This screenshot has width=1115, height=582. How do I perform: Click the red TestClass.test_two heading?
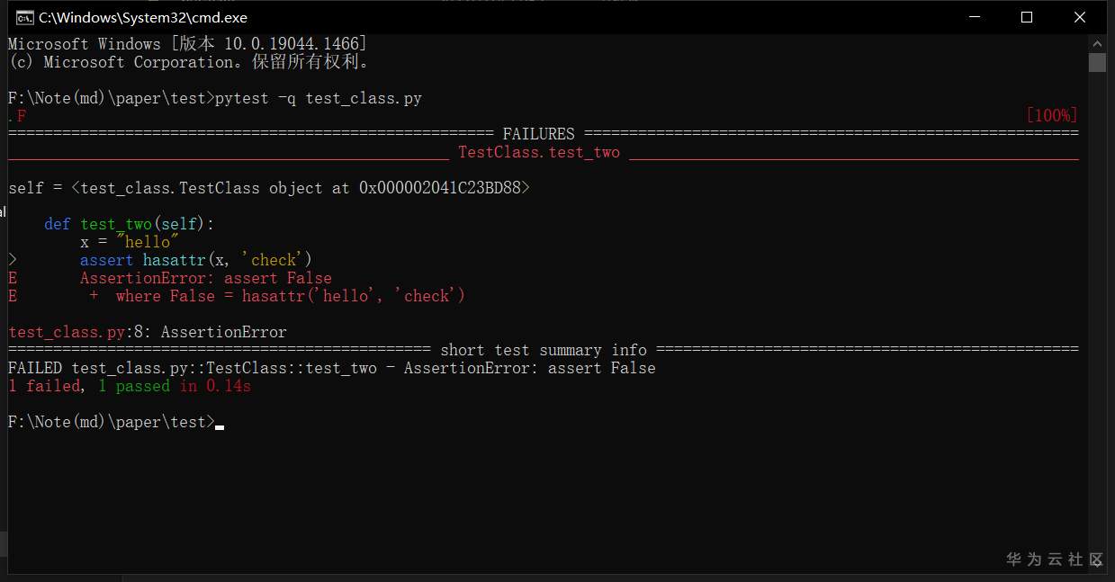[x=538, y=152]
